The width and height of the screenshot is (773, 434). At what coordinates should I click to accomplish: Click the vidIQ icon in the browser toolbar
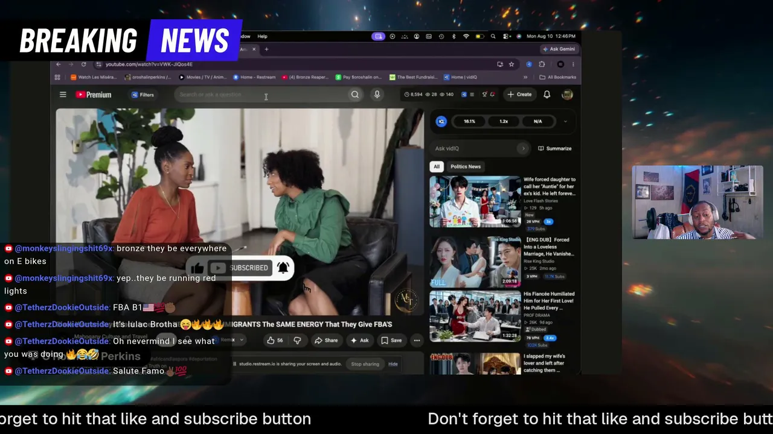(x=528, y=64)
